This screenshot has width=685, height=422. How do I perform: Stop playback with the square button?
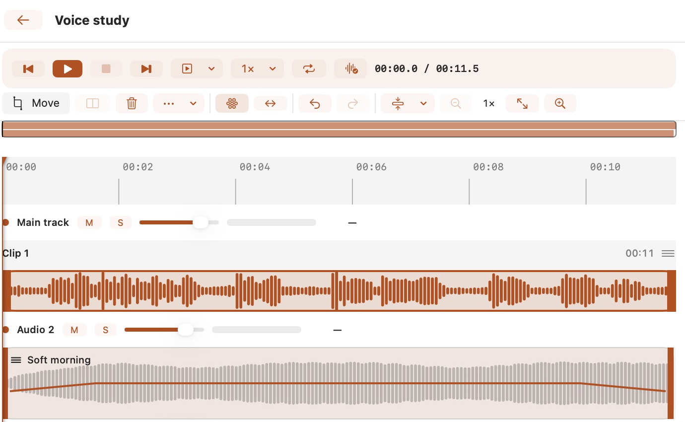pyautogui.click(x=106, y=69)
